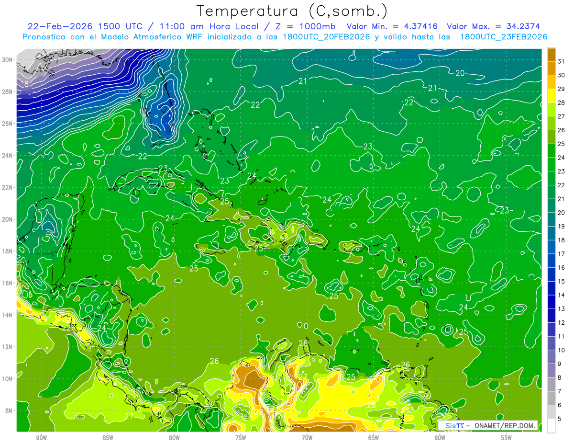Image resolution: width=574 pixels, height=444 pixels.
Task: Click the 22N latitude axis label
Action: tap(8, 187)
